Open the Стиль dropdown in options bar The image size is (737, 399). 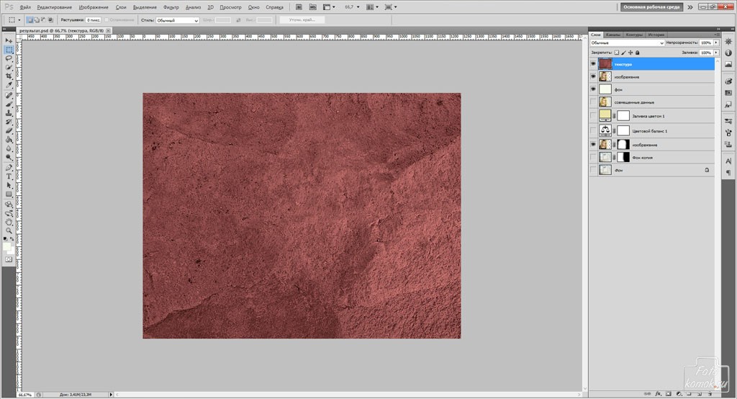(x=177, y=20)
